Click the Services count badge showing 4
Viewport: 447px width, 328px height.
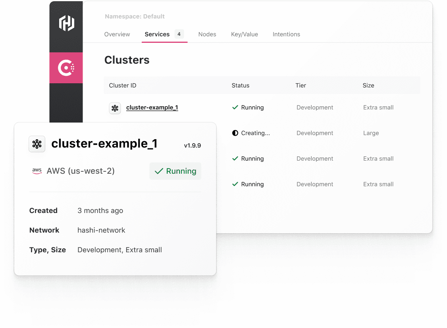179,34
